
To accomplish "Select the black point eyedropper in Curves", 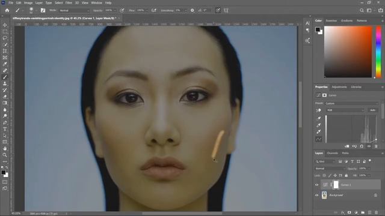I will point(319,118).
